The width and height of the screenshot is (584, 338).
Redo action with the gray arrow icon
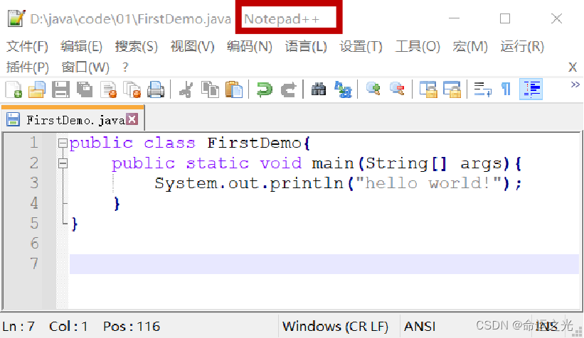288,89
